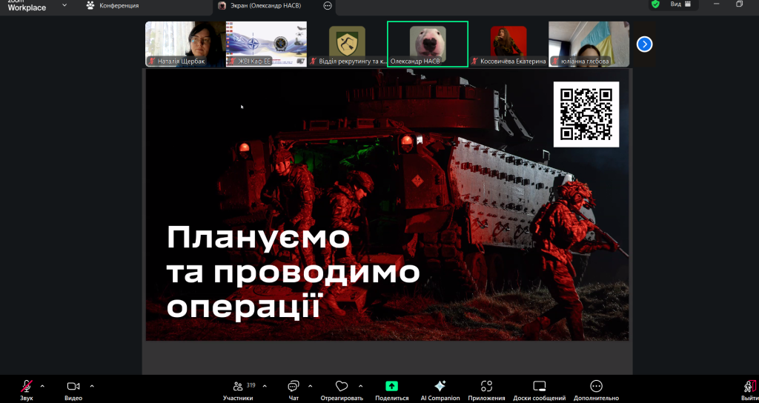This screenshot has height=403, width=759.
Task: Open the Участники participants panel
Action: coord(238,387)
